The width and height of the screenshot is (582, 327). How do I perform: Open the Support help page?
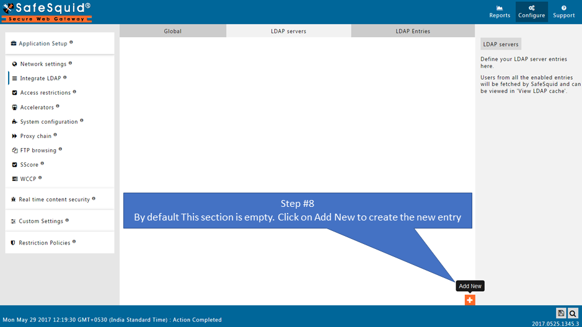(563, 12)
